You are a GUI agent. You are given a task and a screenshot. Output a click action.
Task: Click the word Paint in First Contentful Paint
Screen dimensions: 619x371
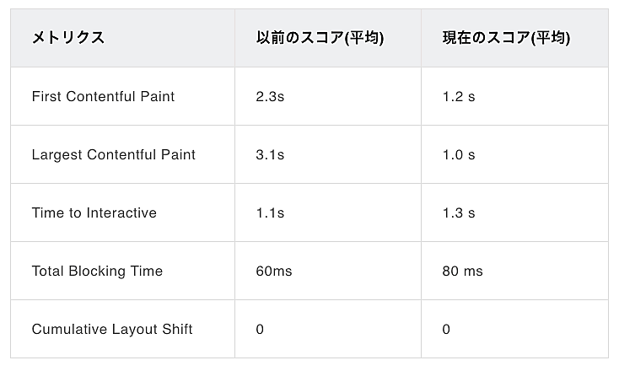point(159,96)
